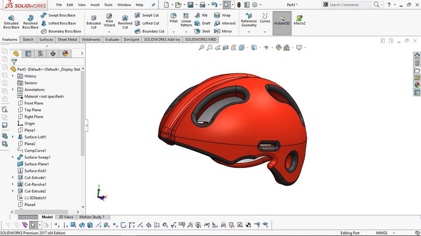Screen dimensions: 421x236
Task: Expand the Cut-Extrude1 tree node
Action: tap(12, 177)
